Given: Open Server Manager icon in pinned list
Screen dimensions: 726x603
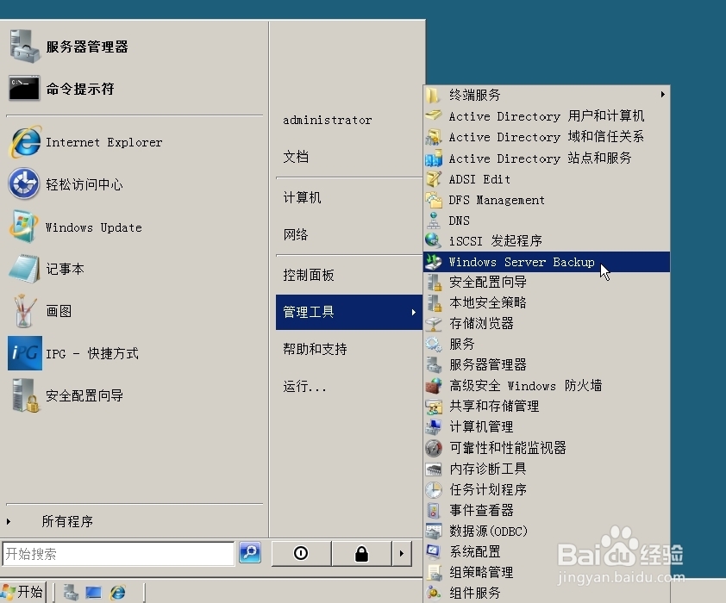Looking at the screenshot, I should [x=24, y=47].
